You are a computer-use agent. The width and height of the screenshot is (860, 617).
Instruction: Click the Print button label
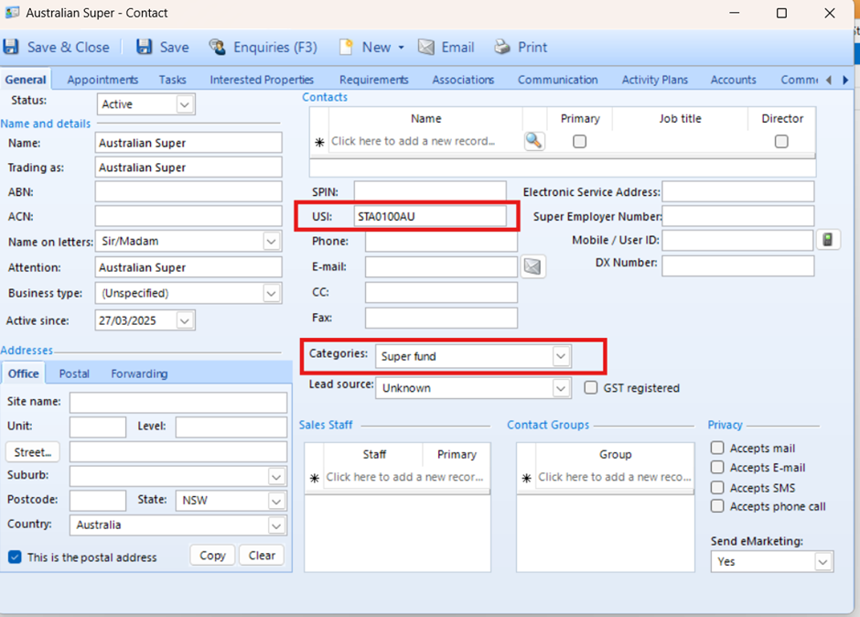532,48
